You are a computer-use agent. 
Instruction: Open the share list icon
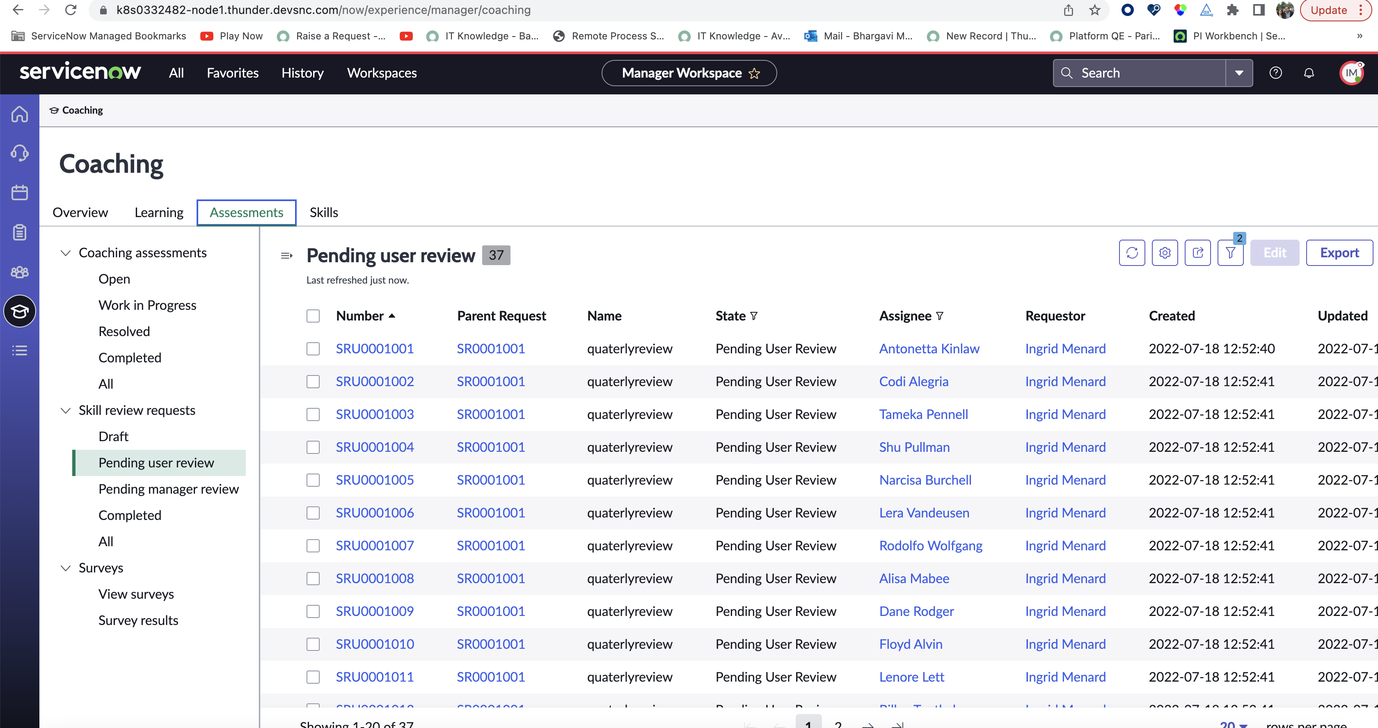(x=1198, y=252)
